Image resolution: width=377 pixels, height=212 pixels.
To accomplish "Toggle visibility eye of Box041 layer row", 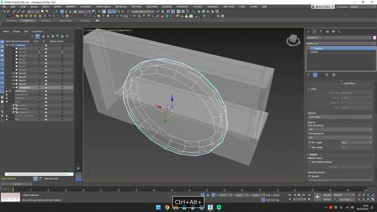I will click(x=14, y=80).
